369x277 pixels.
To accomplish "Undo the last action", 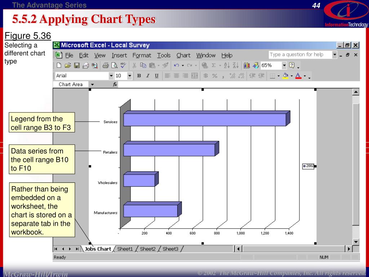I will [176, 66].
